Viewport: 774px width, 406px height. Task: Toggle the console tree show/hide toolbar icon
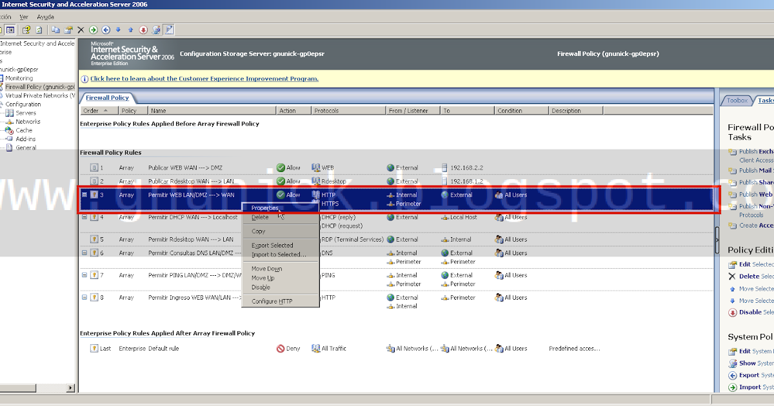(10, 30)
